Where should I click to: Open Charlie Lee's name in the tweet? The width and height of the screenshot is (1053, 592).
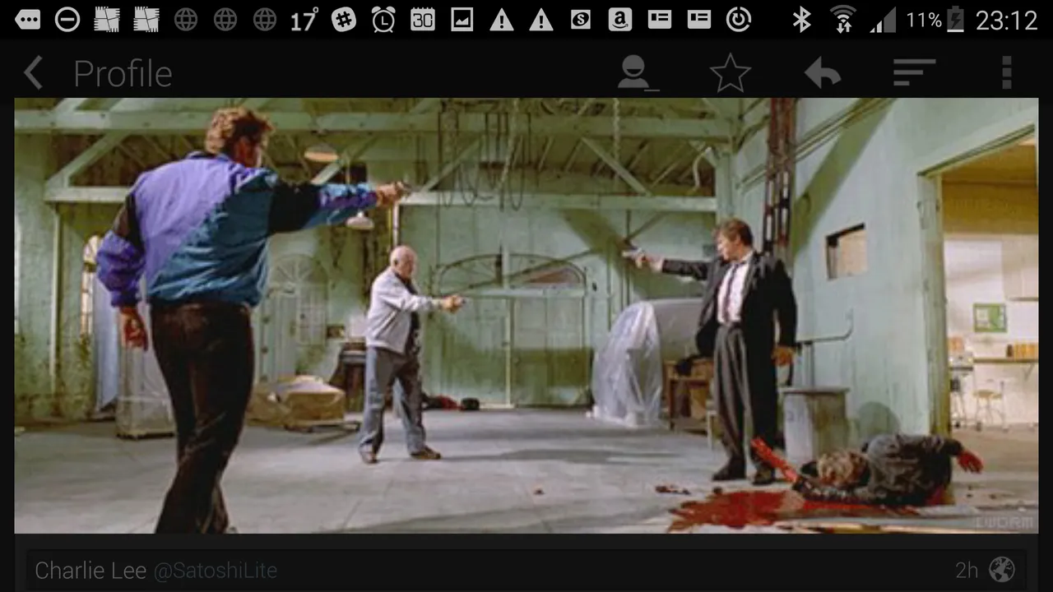click(x=90, y=570)
